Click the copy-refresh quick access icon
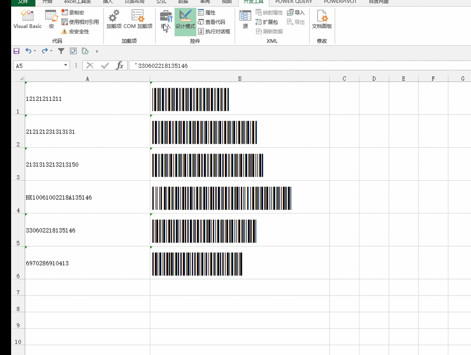 click(85, 51)
